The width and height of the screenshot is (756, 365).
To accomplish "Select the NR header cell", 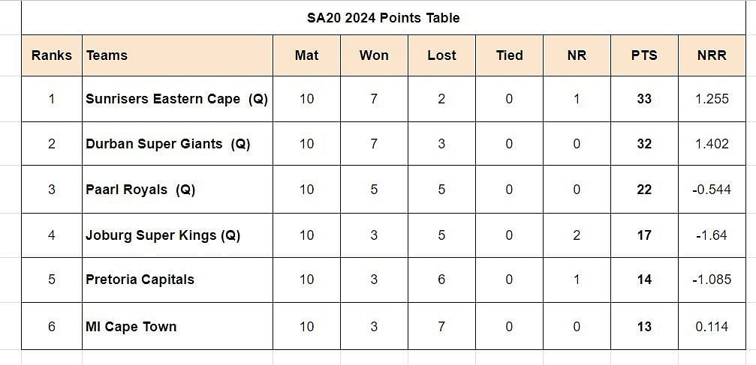I will click(x=577, y=55).
